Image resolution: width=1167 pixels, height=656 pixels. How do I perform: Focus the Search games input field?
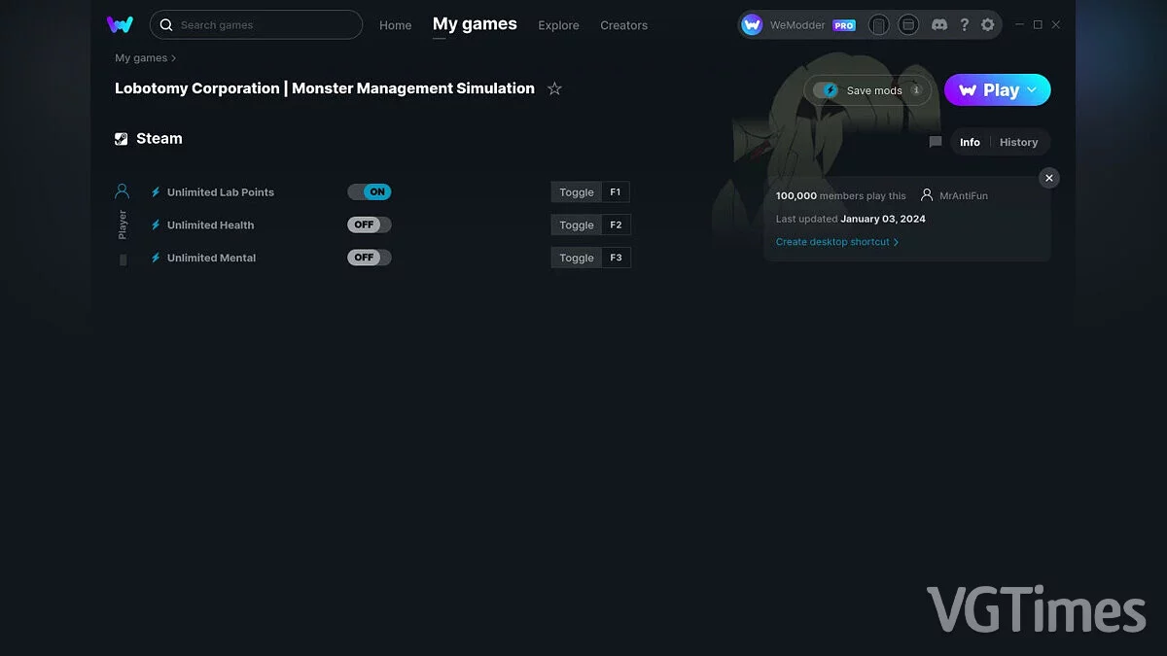click(x=256, y=25)
